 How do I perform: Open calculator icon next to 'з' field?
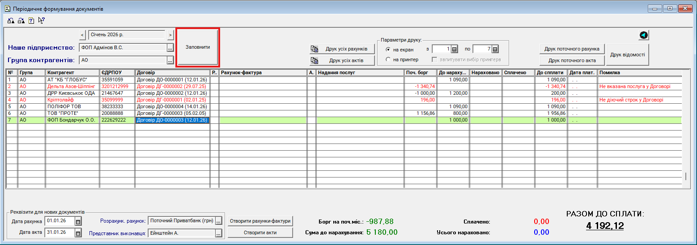pyautogui.click(x=454, y=49)
